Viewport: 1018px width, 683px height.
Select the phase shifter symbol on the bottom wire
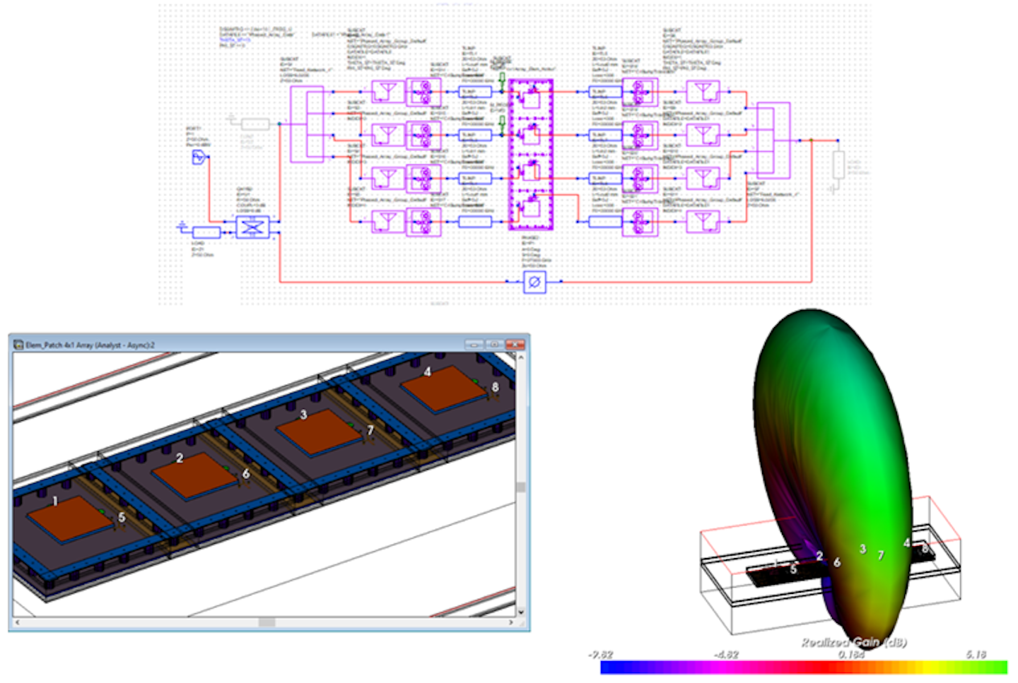tap(534, 282)
